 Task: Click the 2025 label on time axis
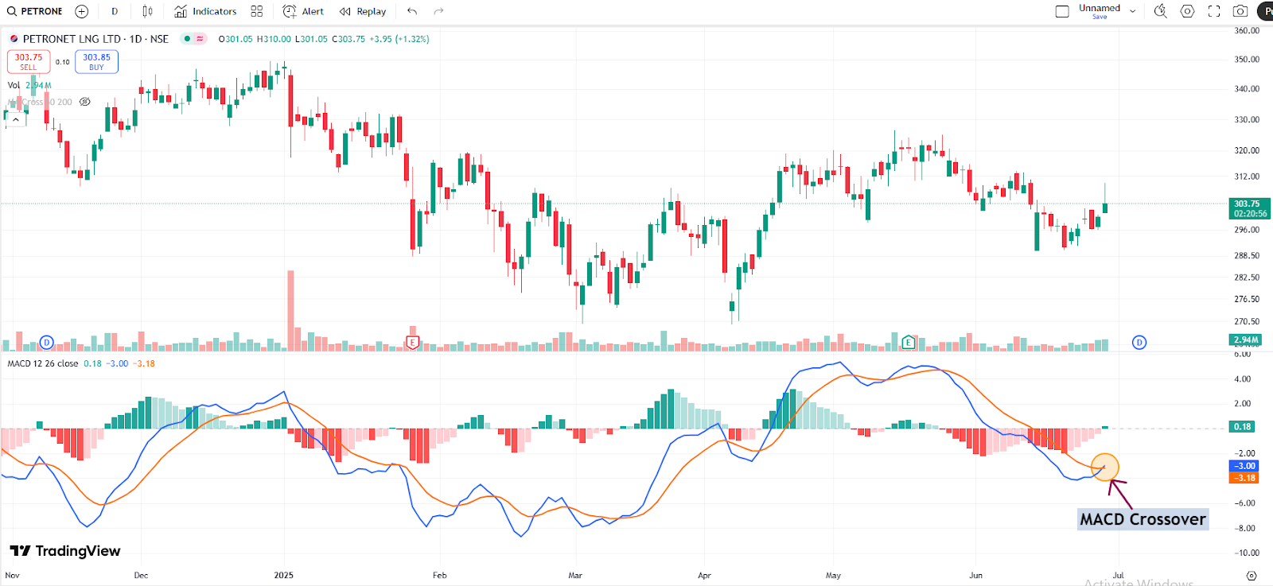click(283, 576)
